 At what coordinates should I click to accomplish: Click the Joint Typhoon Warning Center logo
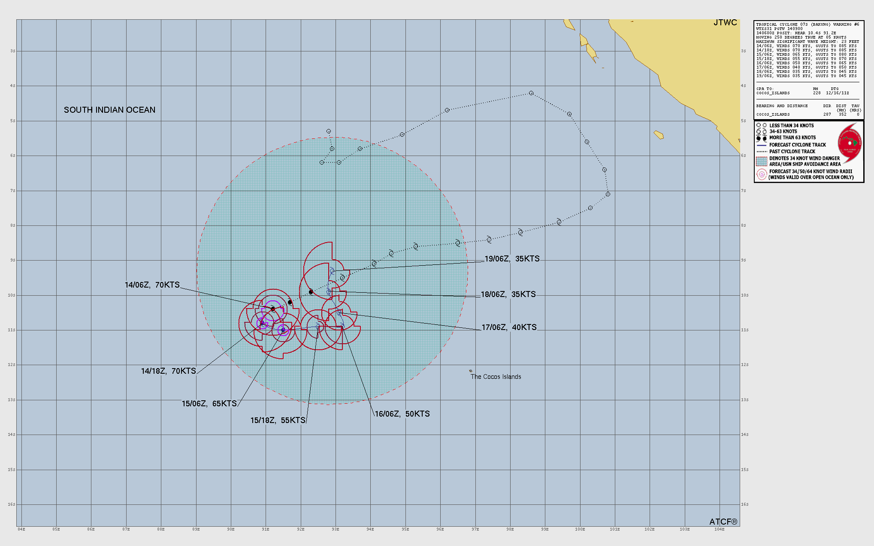(x=850, y=144)
